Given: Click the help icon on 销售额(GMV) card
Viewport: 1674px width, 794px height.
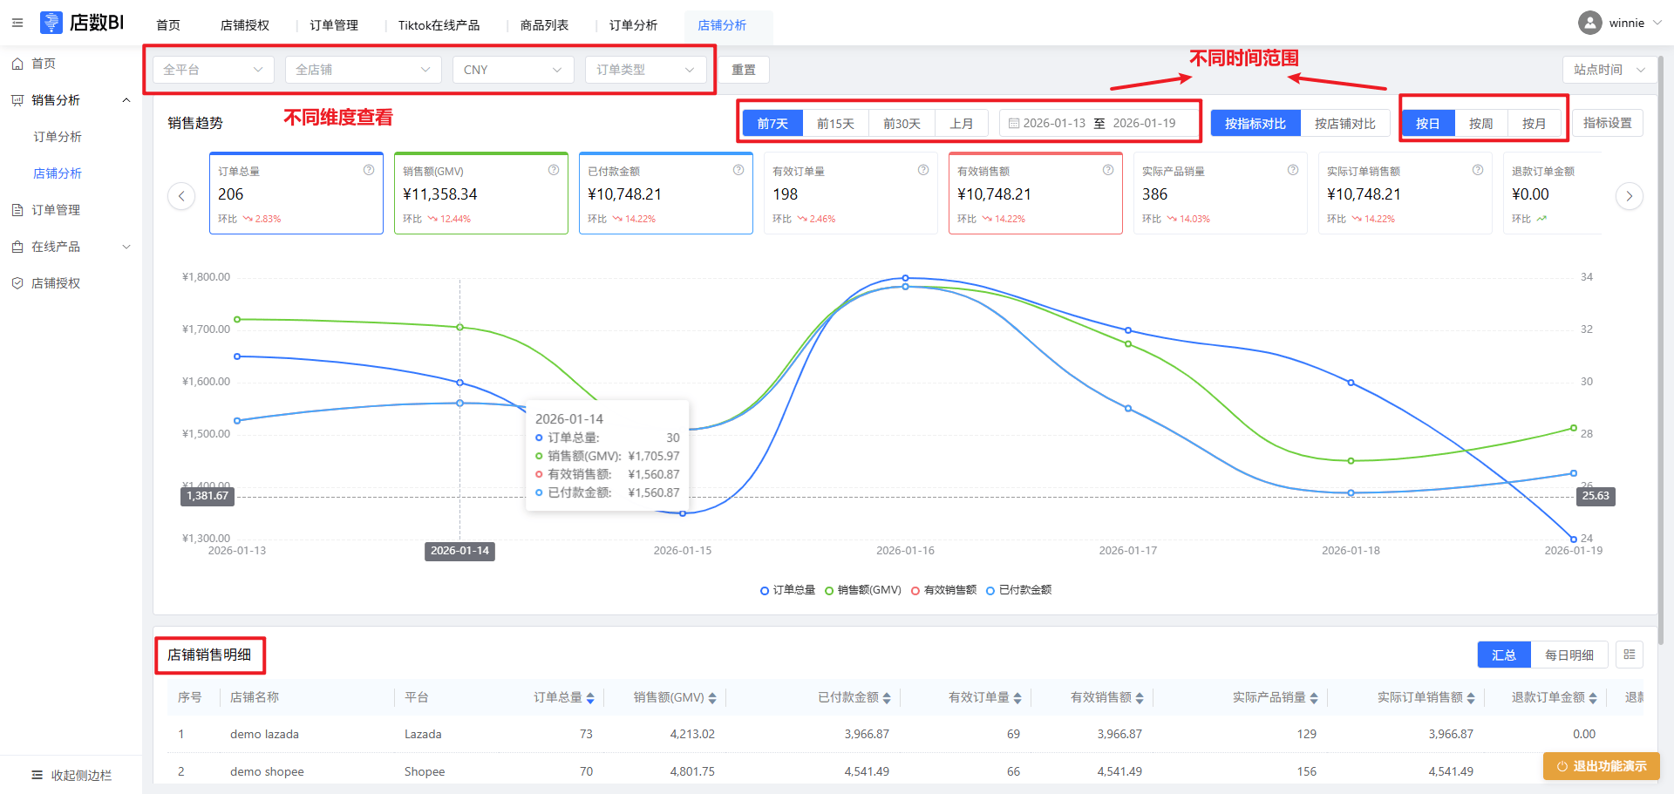Looking at the screenshot, I should coord(554,170).
